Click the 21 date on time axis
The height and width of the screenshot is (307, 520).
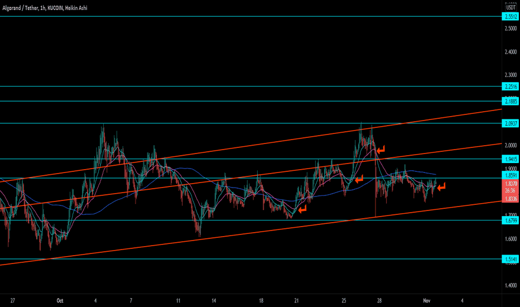(x=296, y=301)
